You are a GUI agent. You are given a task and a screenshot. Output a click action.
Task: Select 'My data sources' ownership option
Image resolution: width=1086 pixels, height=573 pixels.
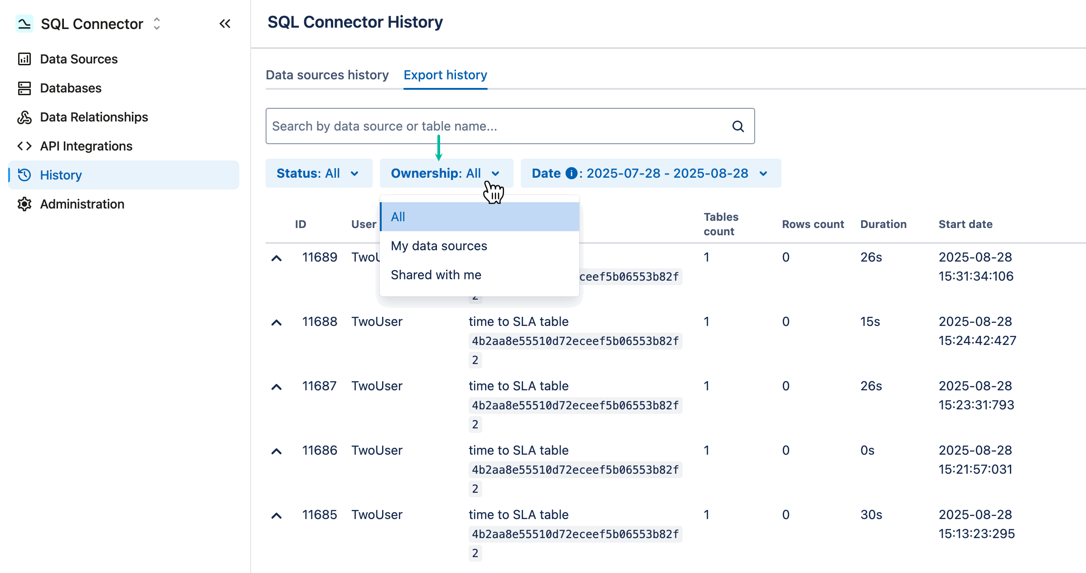[439, 246]
